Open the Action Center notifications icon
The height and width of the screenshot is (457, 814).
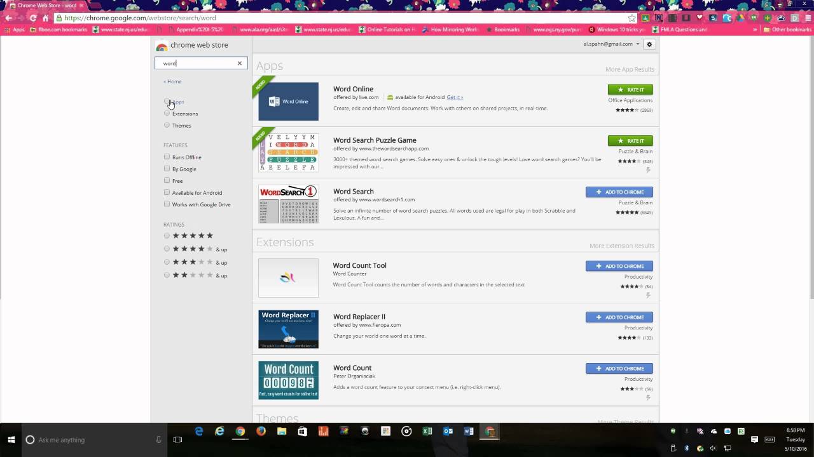pyautogui.click(x=755, y=439)
